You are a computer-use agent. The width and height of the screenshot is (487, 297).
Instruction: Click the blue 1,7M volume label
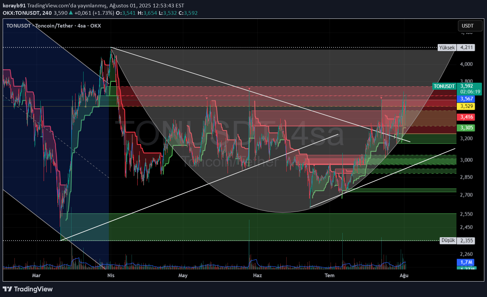click(466, 262)
